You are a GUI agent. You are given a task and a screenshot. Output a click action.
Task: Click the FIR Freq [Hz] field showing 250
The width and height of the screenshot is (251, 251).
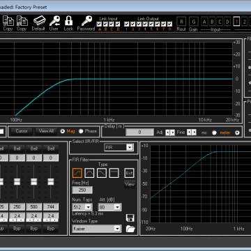82,190
